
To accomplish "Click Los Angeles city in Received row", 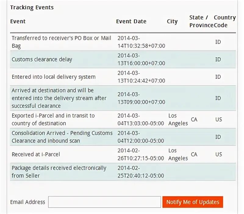I will (x=178, y=154).
